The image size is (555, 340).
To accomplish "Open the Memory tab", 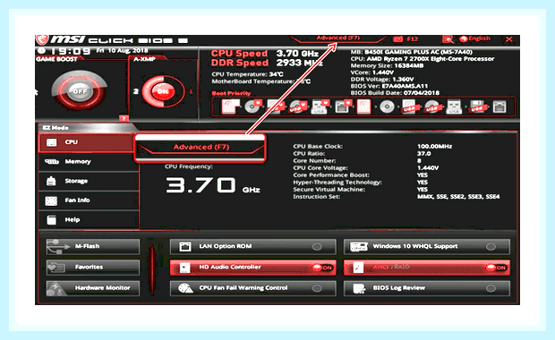I will (89, 162).
